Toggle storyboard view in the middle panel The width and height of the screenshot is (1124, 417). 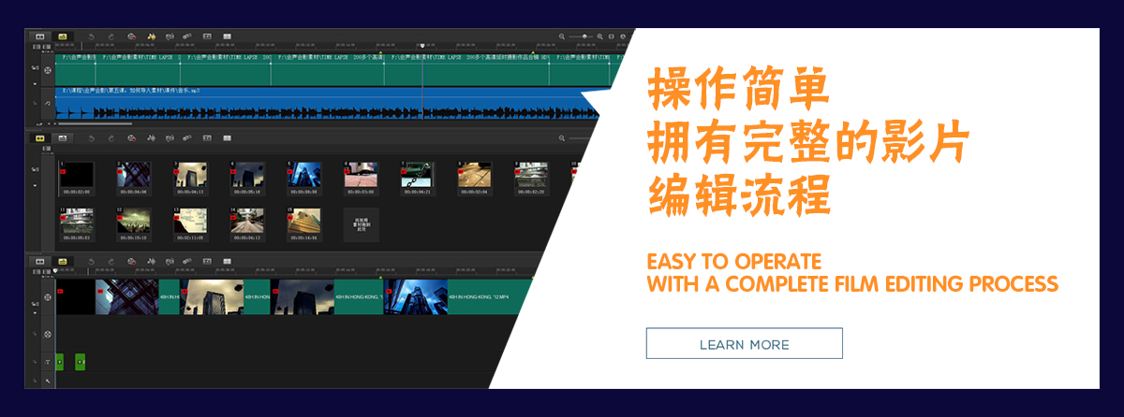[40, 137]
